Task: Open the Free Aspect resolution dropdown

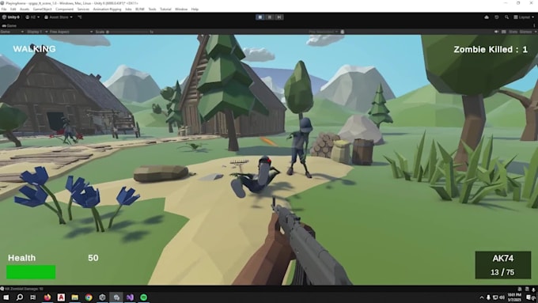Action: click(71, 32)
